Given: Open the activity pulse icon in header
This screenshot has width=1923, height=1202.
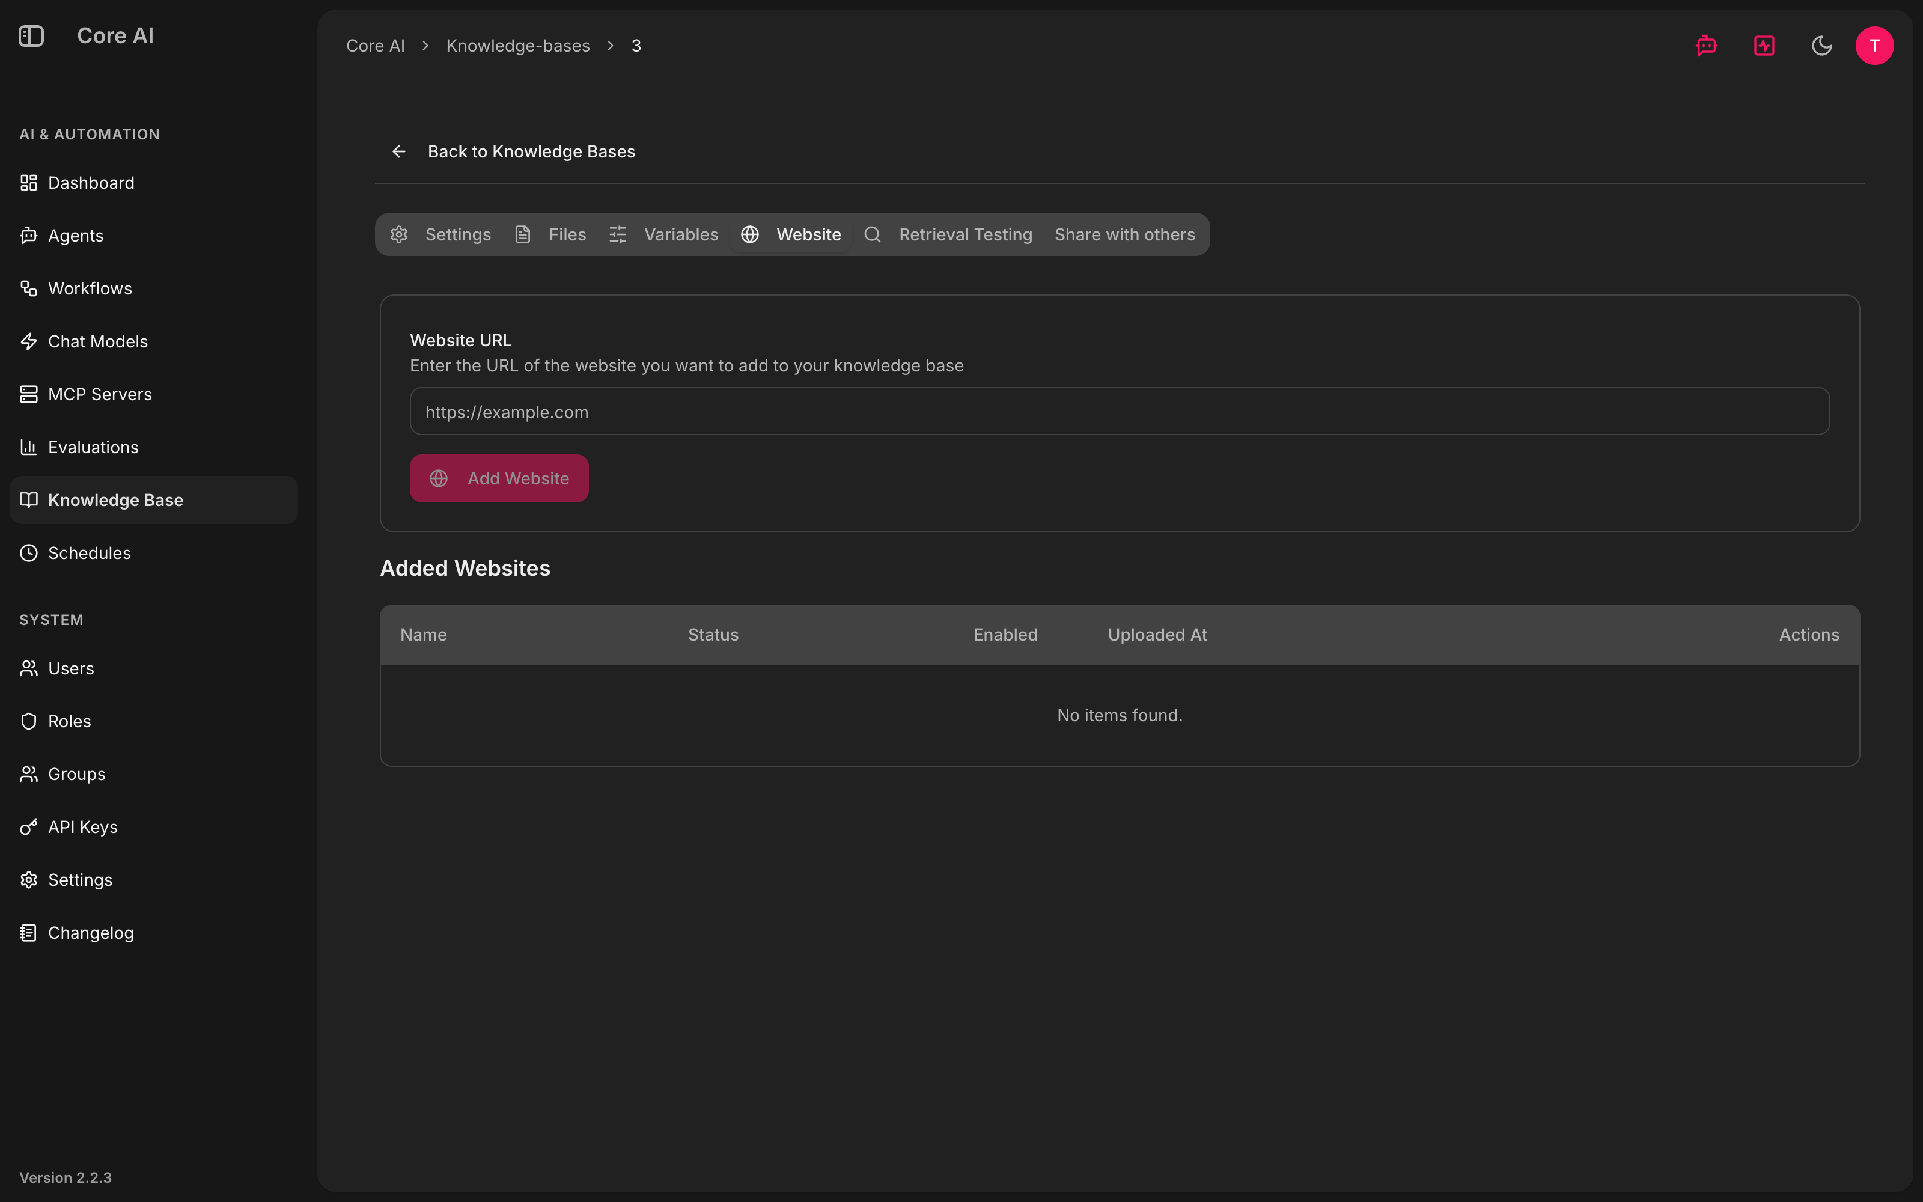Looking at the screenshot, I should click(1764, 45).
